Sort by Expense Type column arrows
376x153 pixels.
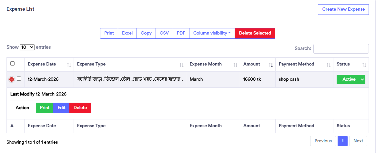[181, 65]
